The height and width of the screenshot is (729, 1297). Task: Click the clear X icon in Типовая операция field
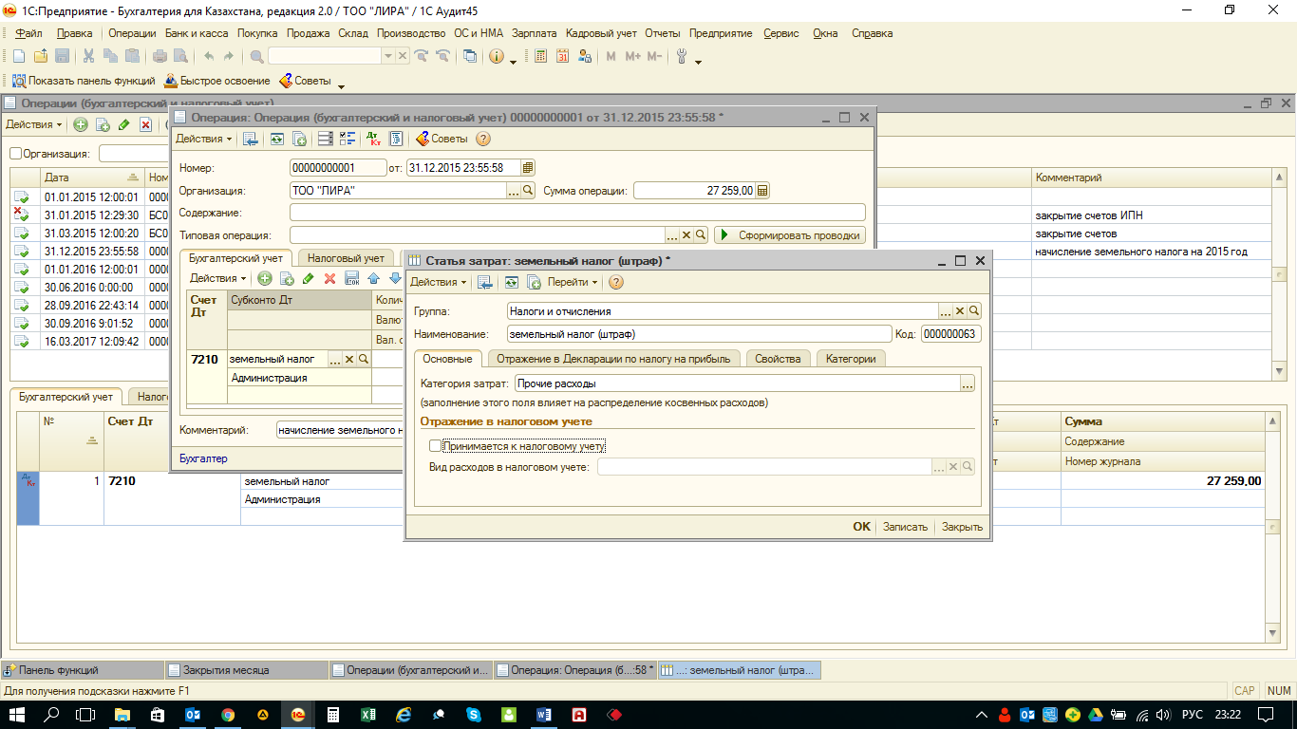tap(686, 234)
